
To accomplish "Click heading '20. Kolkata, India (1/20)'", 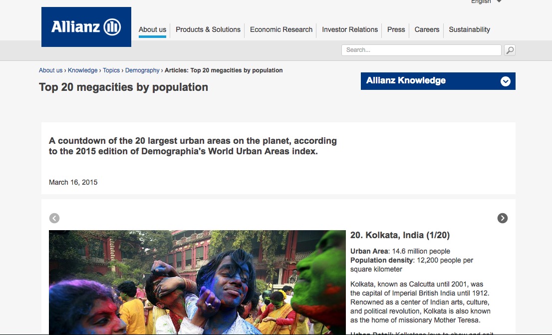I will 400,235.
